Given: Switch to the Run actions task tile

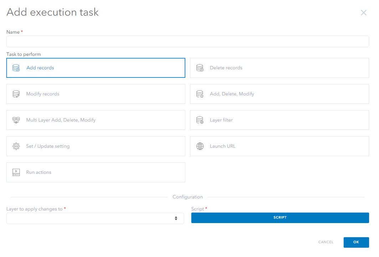Looking at the screenshot, I should (x=96, y=172).
